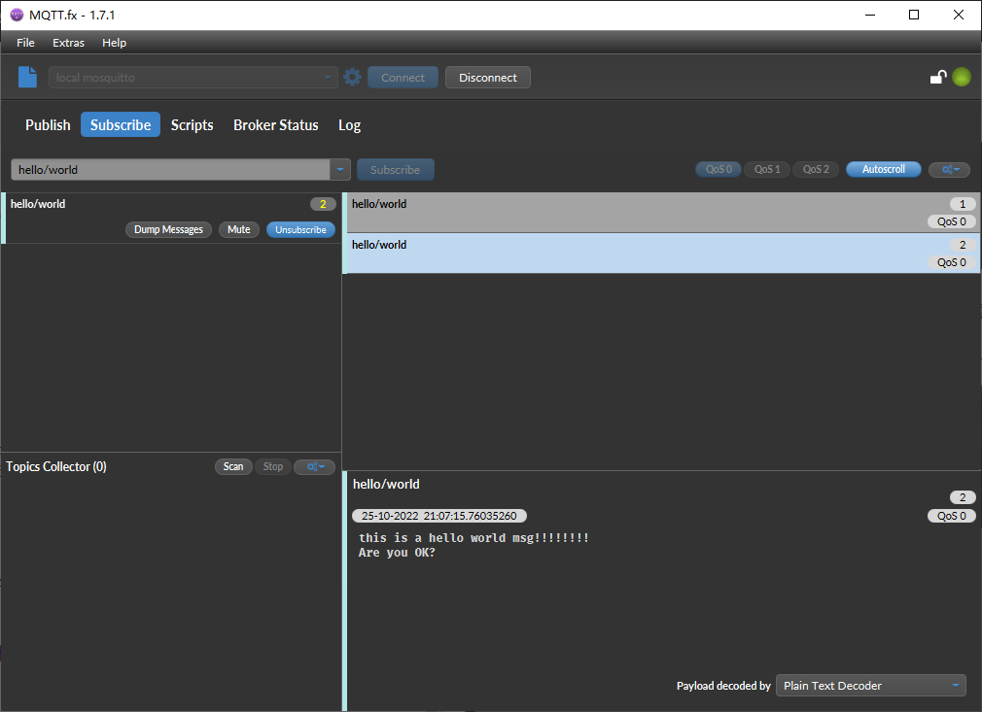Image resolution: width=982 pixels, height=712 pixels.
Task: Switch to the Publish tab
Action: [48, 125]
